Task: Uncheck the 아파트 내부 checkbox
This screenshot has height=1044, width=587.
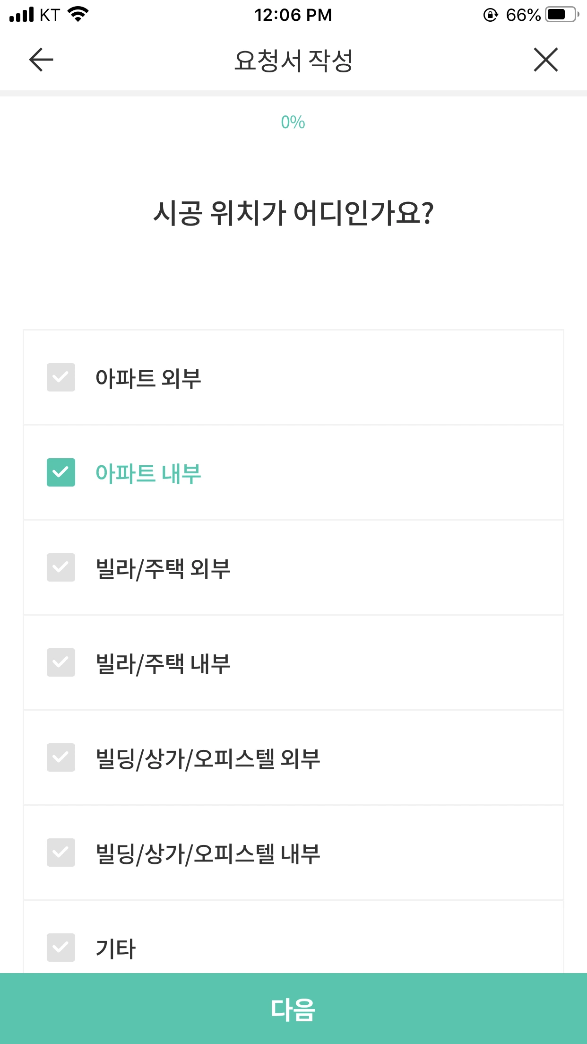Action: (x=61, y=472)
